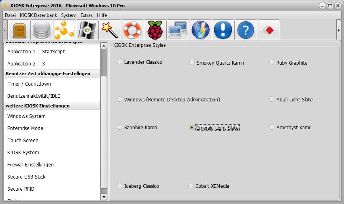Open the grey database stack icon
The width and height of the screenshot is (344, 204).
click(x=42, y=30)
